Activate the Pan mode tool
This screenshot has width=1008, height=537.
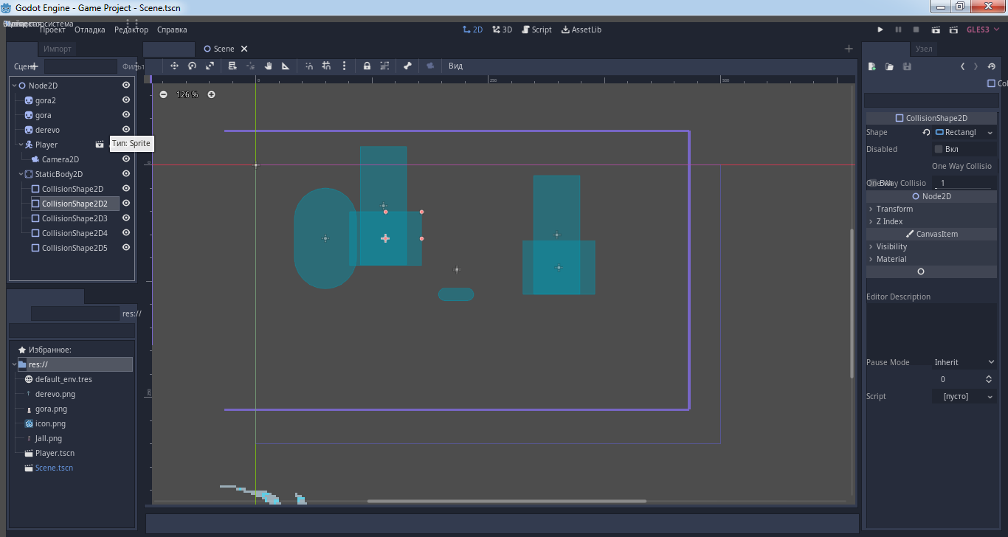pos(267,66)
